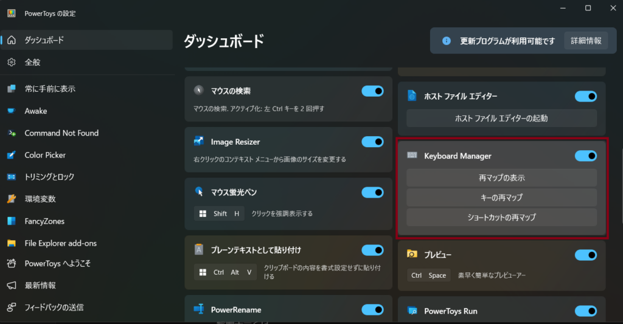
Task: Open 環境変数 in the sidebar
Action: 86,199
